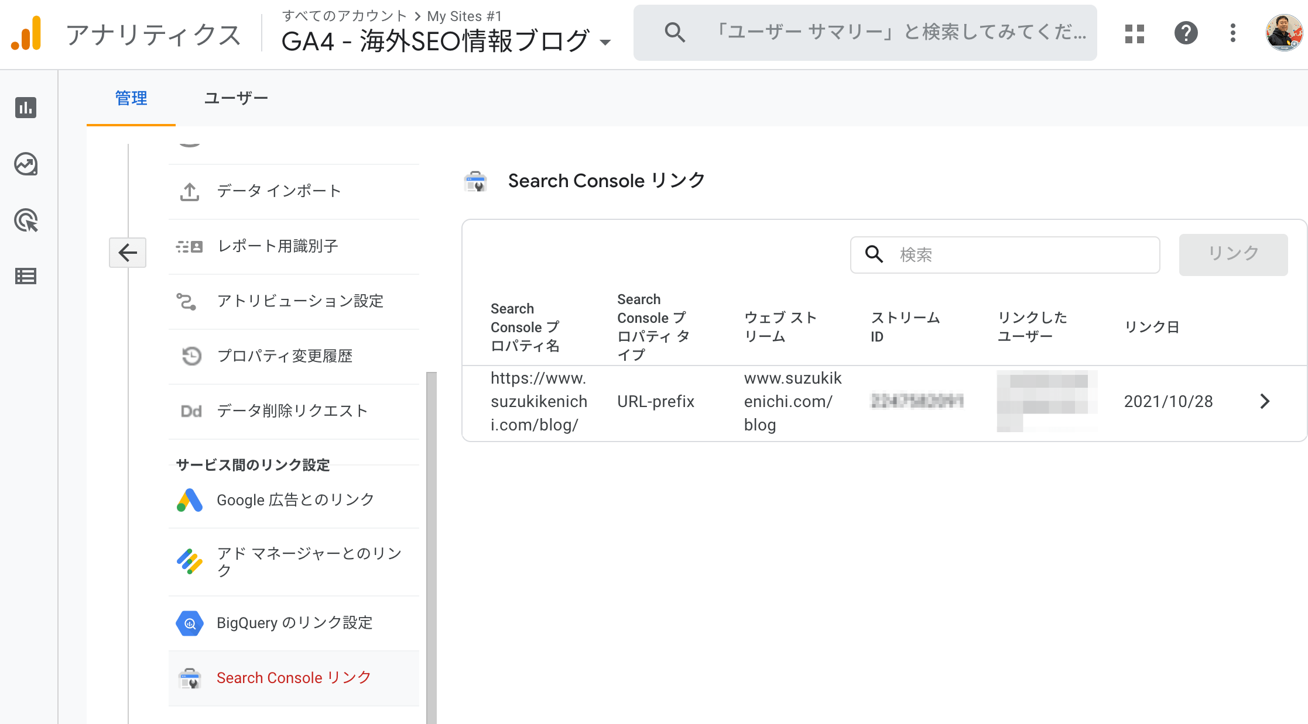Click the Dd data deletion icon

[191, 411]
